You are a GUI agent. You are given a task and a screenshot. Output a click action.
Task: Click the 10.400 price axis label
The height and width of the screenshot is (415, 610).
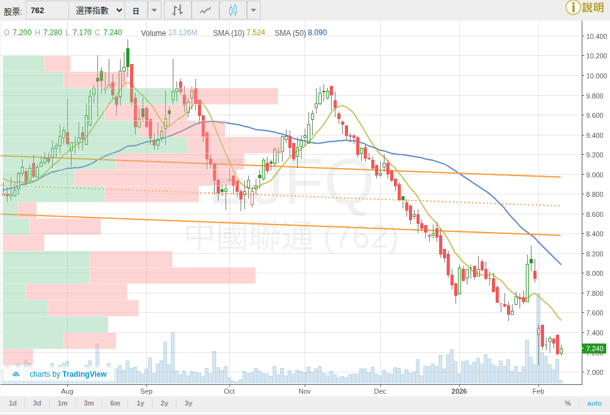(596, 36)
